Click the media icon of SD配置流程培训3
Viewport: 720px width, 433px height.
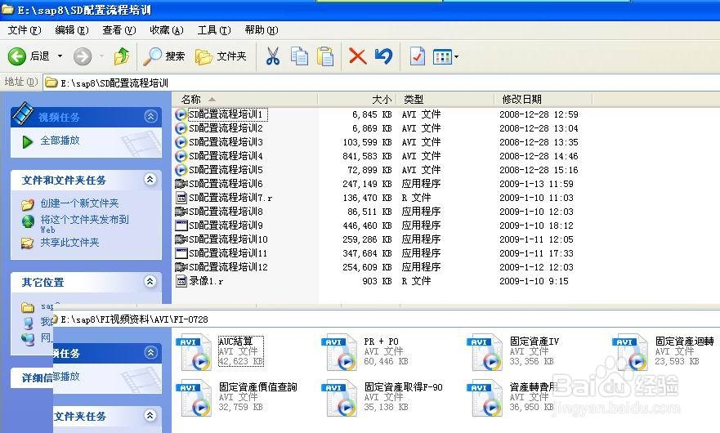click(181, 142)
